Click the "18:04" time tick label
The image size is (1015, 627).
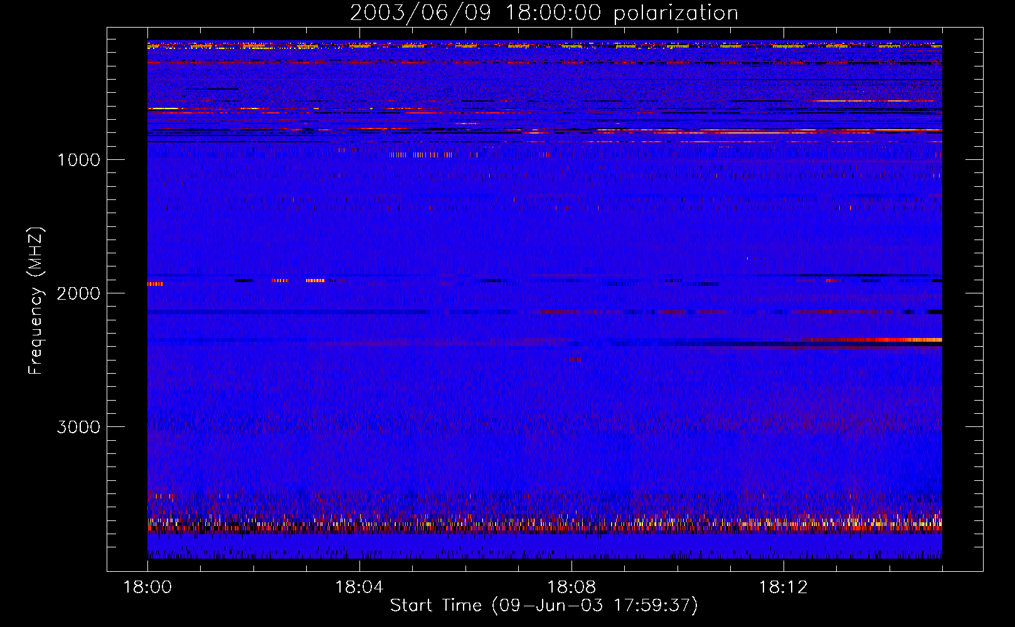[x=359, y=587]
